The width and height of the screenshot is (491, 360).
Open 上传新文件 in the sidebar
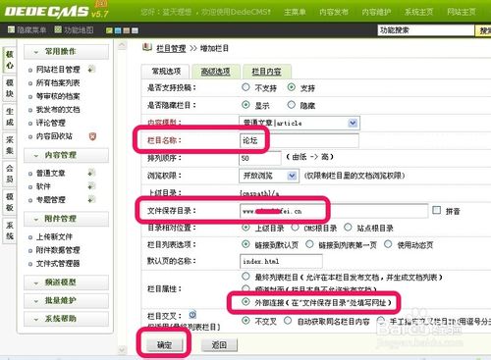point(54,236)
